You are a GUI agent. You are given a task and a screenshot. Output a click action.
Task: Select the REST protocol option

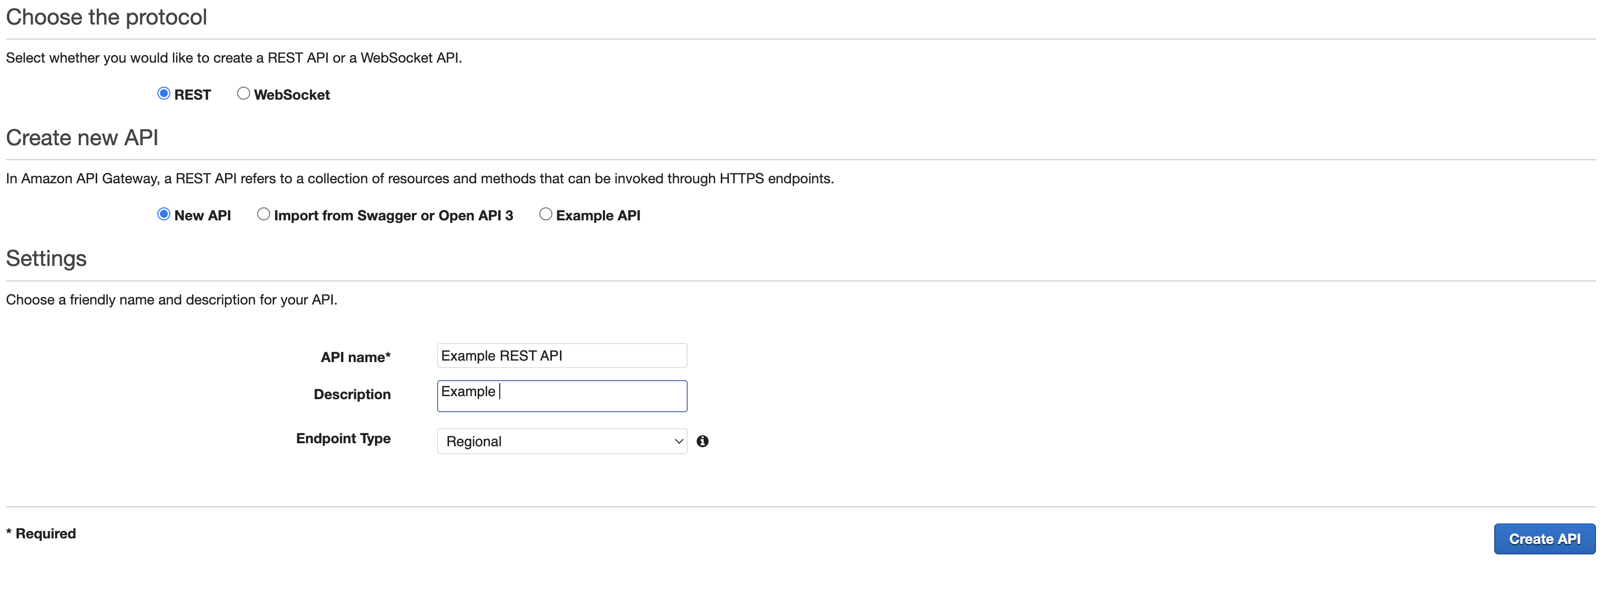coord(163,93)
